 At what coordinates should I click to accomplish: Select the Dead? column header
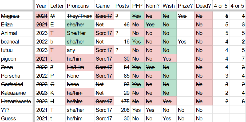204,6
